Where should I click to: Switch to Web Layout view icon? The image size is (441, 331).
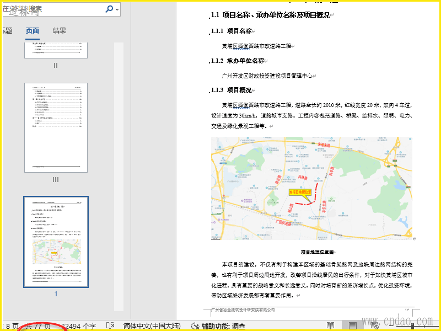coord(375,326)
